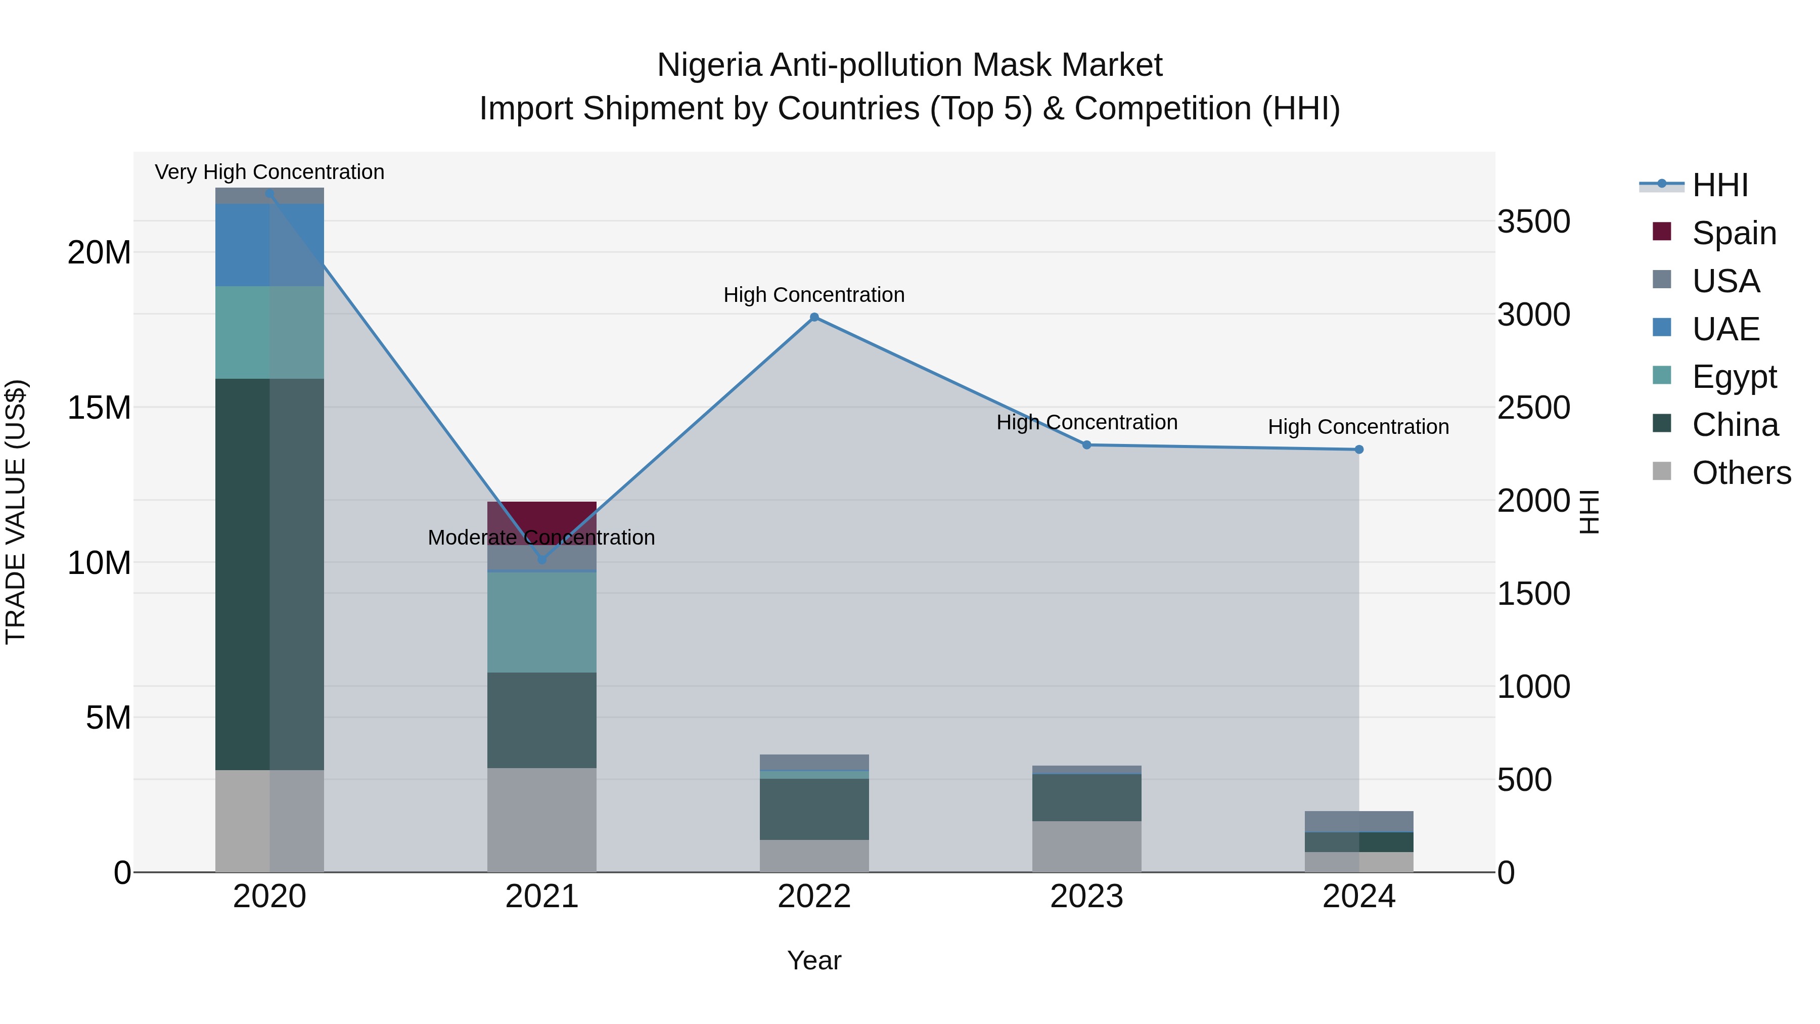Image resolution: width=1820 pixels, height=1024 pixels.
Task: Click the China segment in the 2023 bar
Action: point(1086,798)
